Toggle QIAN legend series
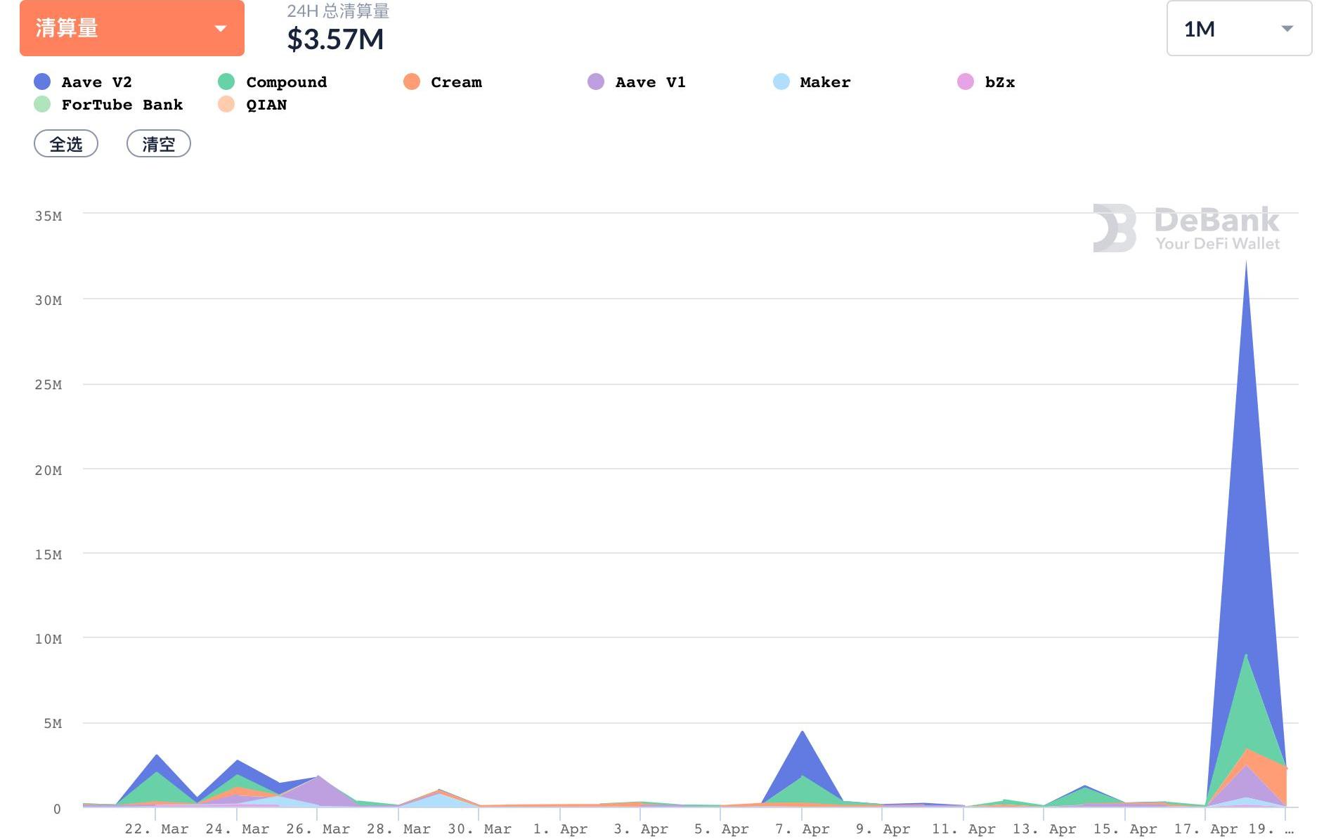1331x839 pixels. pos(252,105)
